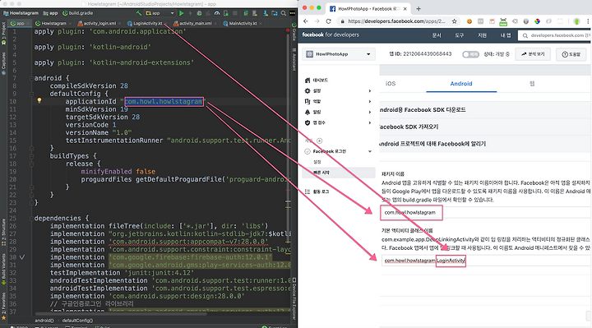Click the support link in the Facebook header
Image resolution: width=592 pixels, height=328 pixels.
482,35
